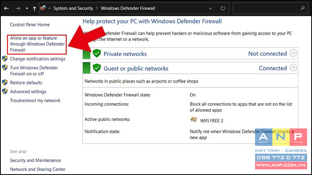
Task: Open the recent locations dropdown arrow
Action: point(27,9)
